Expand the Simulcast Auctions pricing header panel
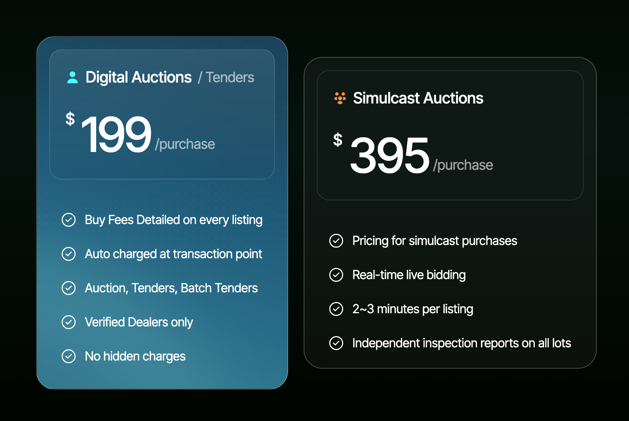Screen dimensions: 629x421 pyautogui.click(x=450, y=135)
